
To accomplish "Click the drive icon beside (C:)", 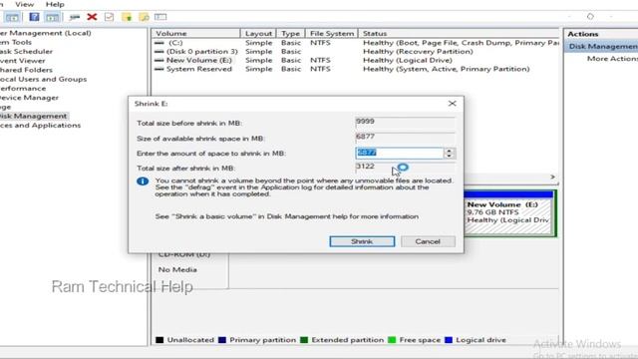I will pyautogui.click(x=159, y=43).
